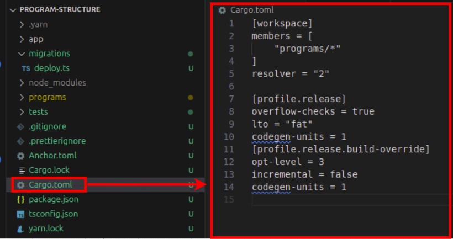Click codegen-units = 1 on line 14

299,187
